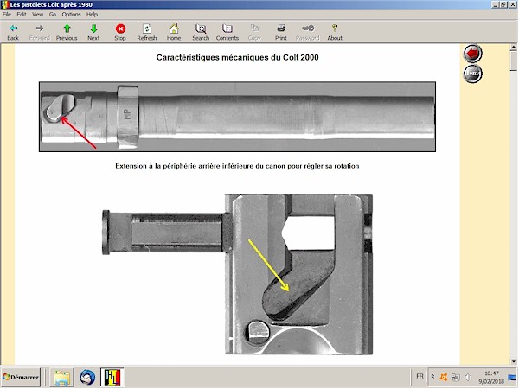Open the File menu
Viewport: 519px width, 389px height.
(x=7, y=15)
